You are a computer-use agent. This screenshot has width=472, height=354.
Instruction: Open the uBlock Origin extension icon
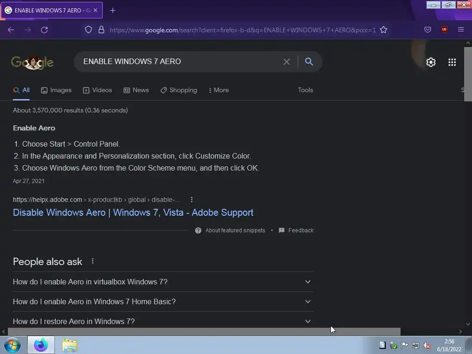[444, 29]
